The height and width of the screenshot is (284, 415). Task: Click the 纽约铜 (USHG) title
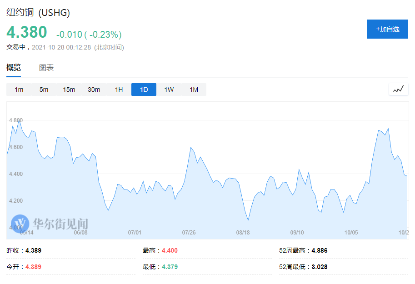(38, 12)
